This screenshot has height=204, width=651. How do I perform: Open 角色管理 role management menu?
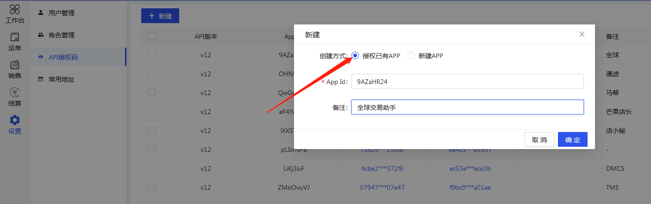point(61,35)
